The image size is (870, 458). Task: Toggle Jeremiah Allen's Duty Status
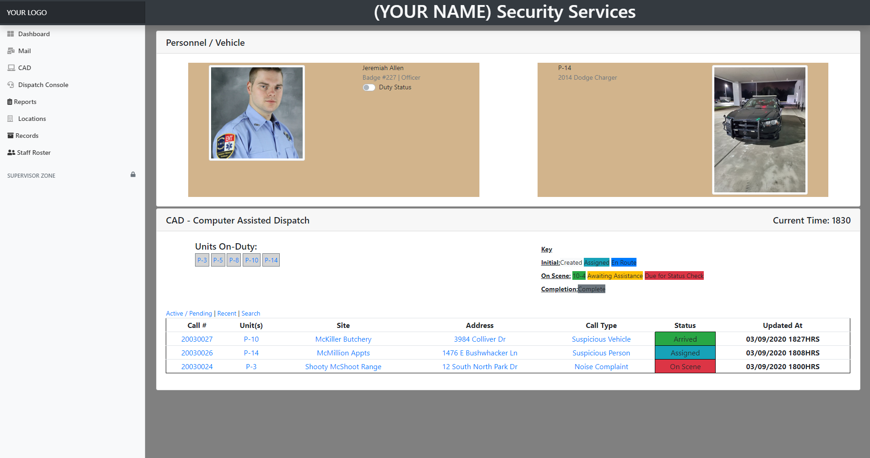point(369,87)
